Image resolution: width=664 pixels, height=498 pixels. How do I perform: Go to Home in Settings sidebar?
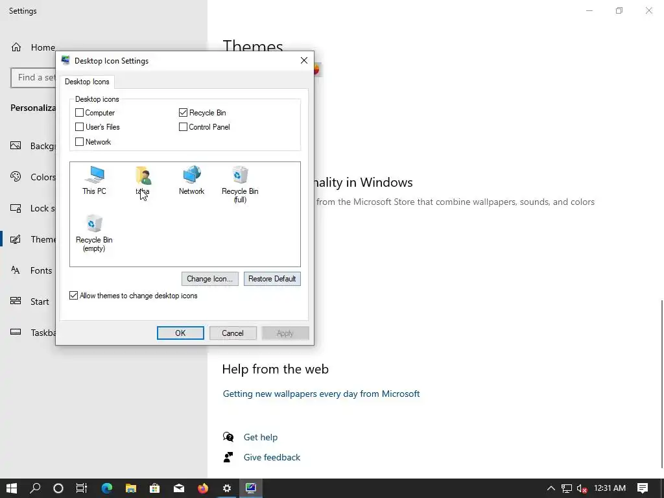coord(43,47)
